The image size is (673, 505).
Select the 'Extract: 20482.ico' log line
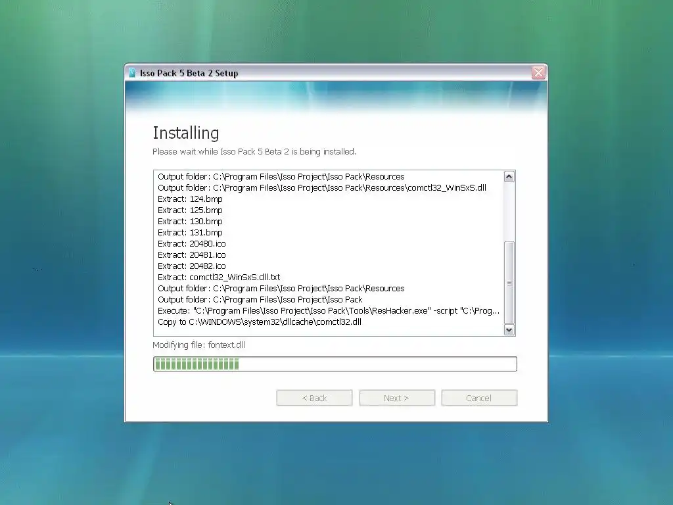pyautogui.click(x=192, y=266)
